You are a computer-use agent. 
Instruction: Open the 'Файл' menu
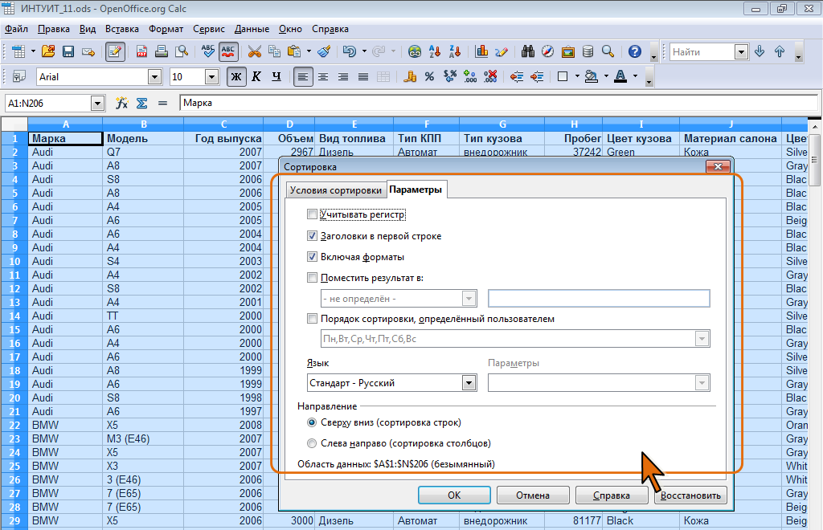(16, 29)
